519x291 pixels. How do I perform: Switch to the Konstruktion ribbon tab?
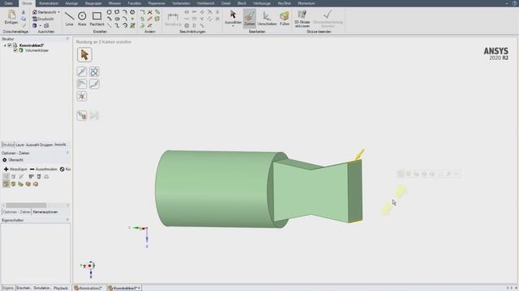click(x=49, y=3)
